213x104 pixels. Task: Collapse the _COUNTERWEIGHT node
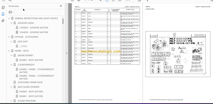[x=11, y=65]
